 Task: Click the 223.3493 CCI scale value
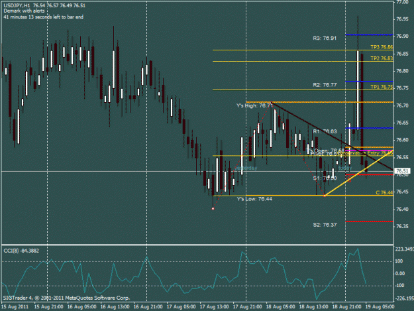(404, 249)
